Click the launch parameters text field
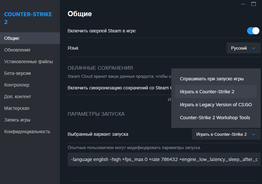Screen dimensions: 262x184 (164, 159)
